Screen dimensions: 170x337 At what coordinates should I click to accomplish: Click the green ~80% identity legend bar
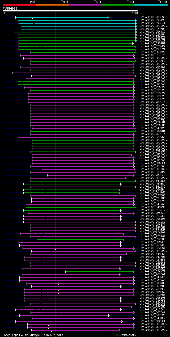tap(118, 5)
